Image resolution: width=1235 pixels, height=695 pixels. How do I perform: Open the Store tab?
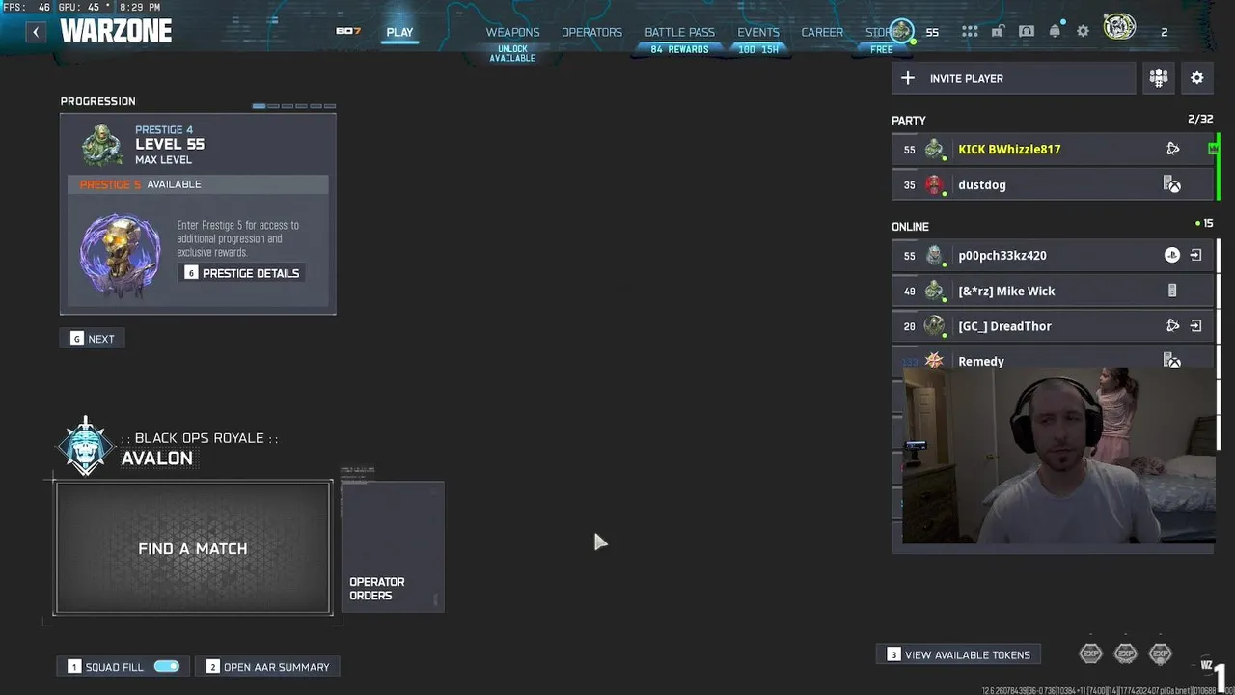pos(878,32)
